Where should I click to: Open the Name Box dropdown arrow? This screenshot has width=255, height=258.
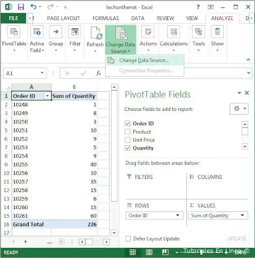pos(42,73)
